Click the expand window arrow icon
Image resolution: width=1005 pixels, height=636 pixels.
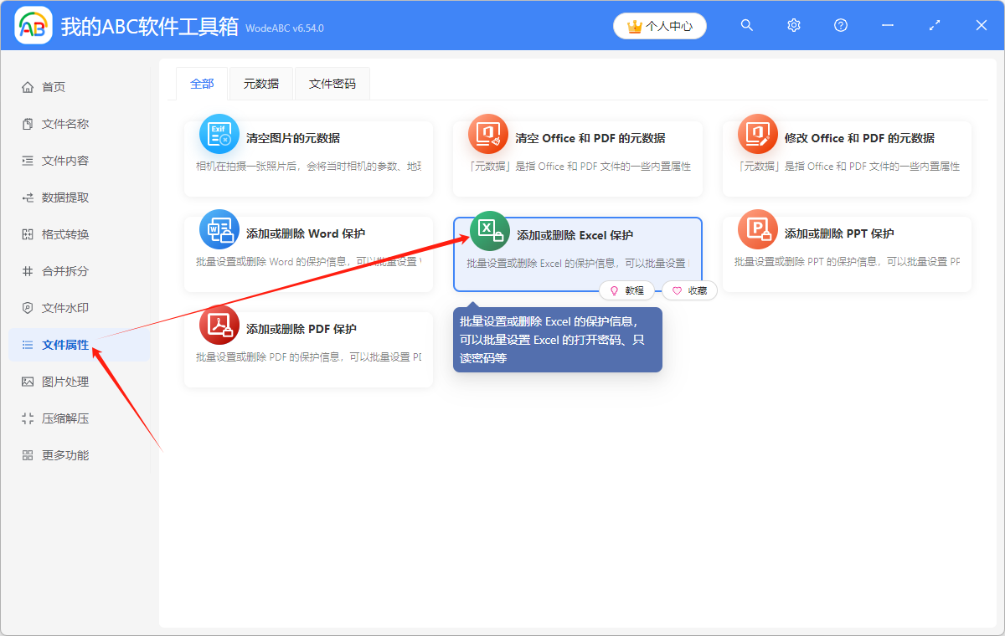tap(934, 25)
